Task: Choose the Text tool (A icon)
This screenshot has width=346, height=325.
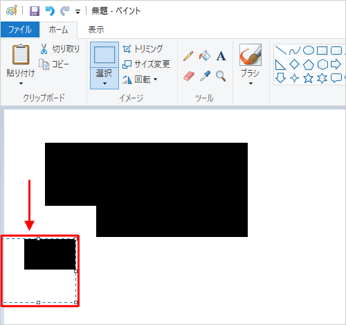Action: 221,55
